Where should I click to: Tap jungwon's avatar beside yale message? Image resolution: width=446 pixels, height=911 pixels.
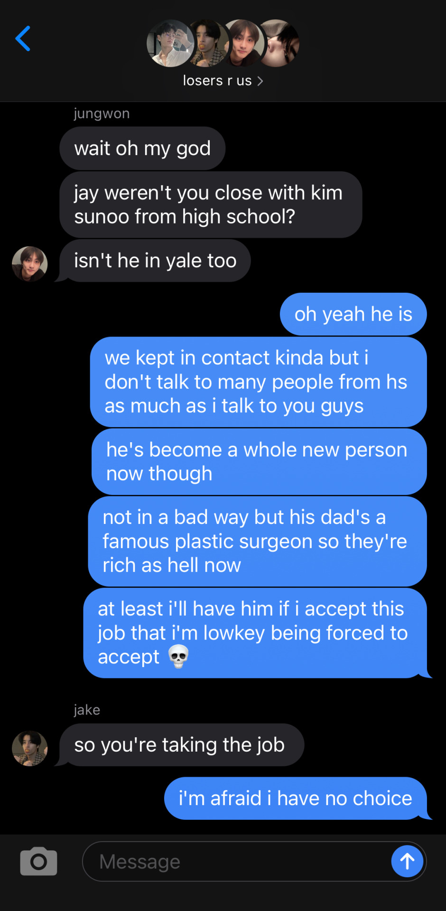(29, 264)
